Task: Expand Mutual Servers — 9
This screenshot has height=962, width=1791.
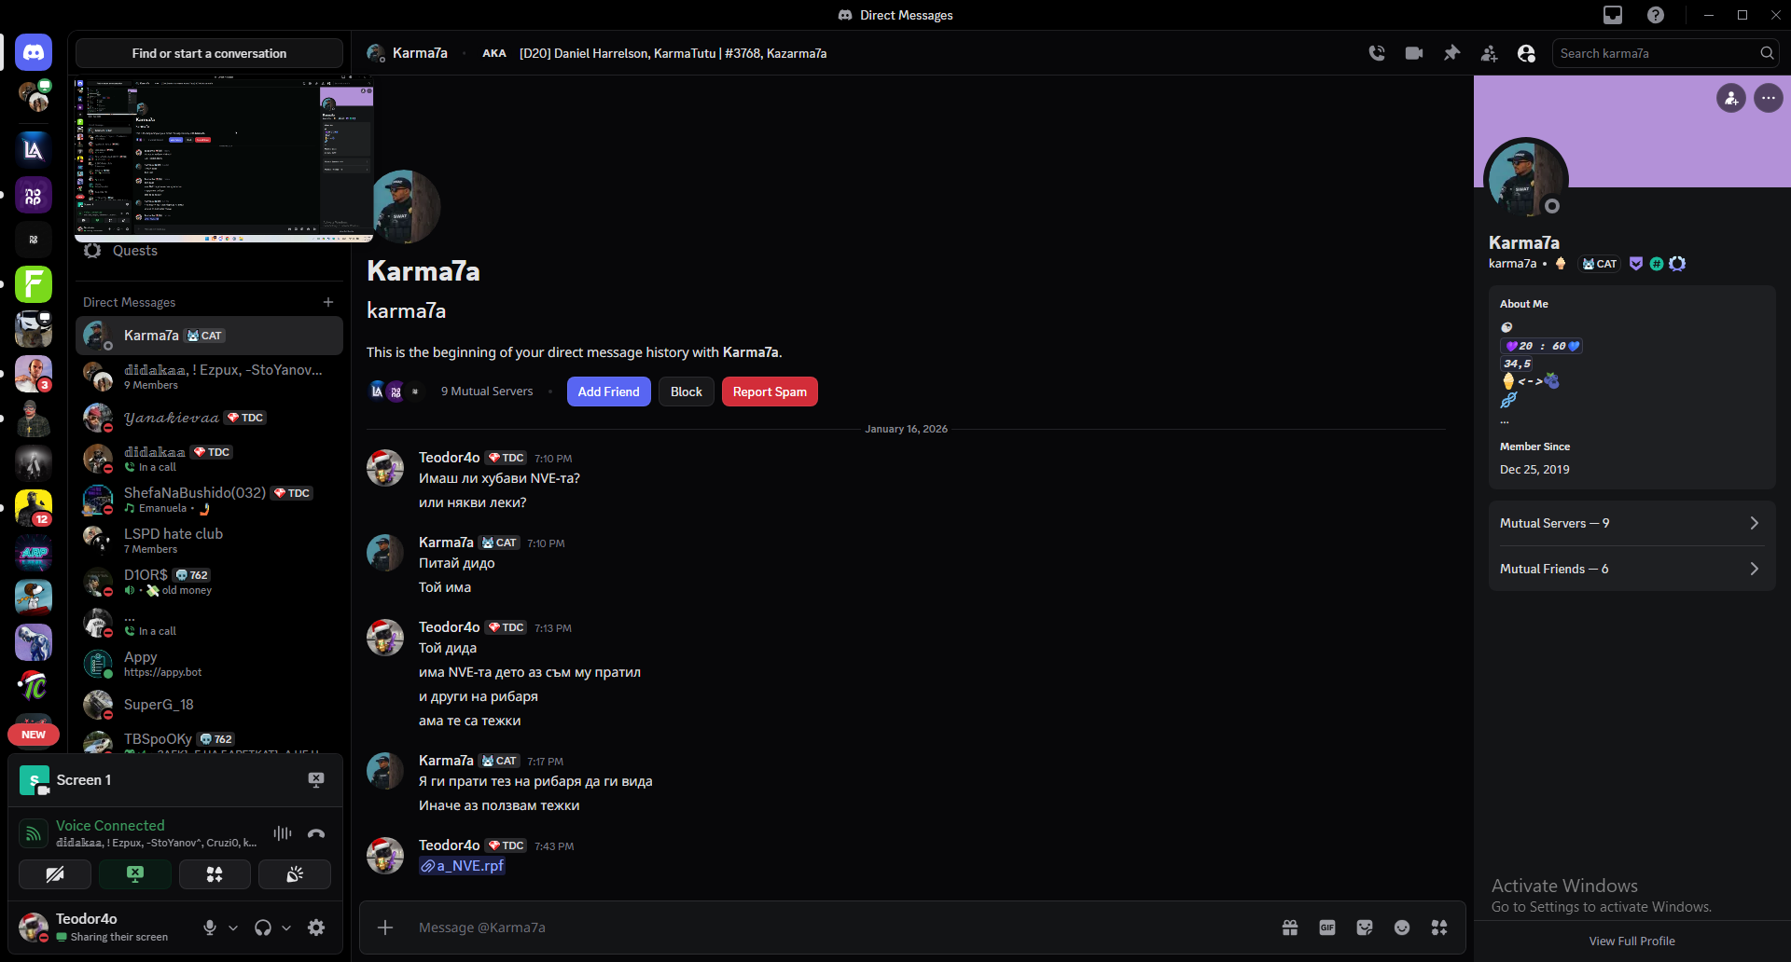Action: point(1632,523)
